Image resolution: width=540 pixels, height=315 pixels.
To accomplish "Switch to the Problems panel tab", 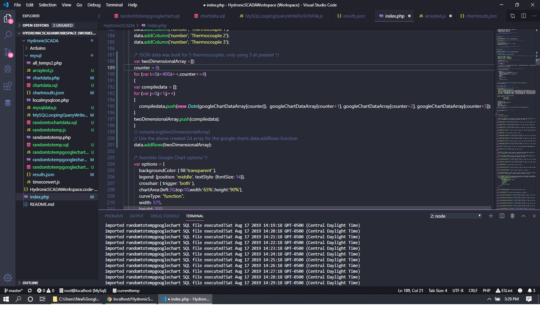I will click(114, 216).
